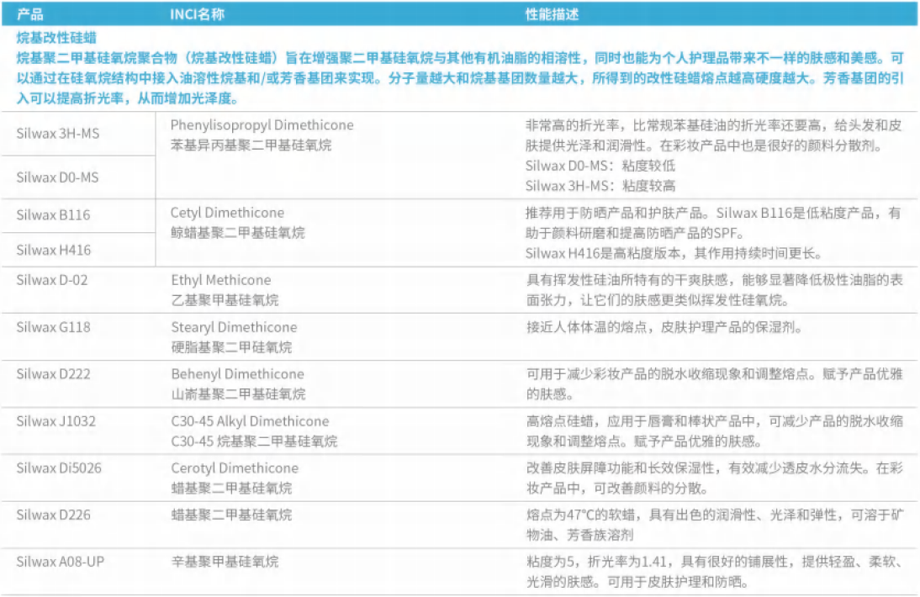920x597 pixels.
Task: Click the line starting "Silwax H416是高粘度版本"
Action: (674, 253)
